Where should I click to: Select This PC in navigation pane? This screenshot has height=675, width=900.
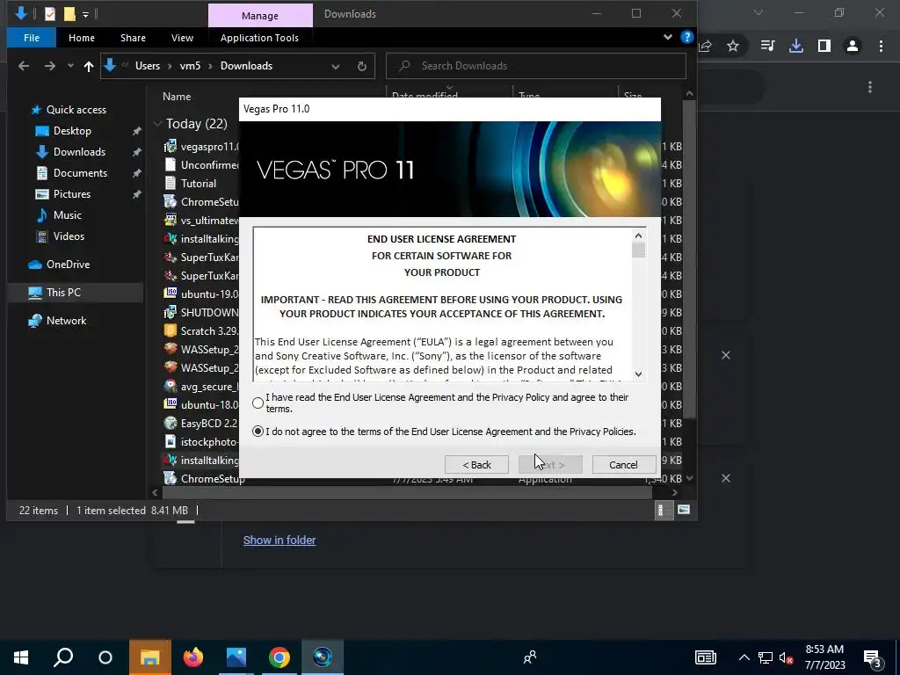tap(63, 292)
